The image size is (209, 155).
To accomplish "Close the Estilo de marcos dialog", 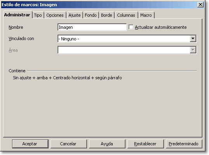I will pyautogui.click(x=200, y=5).
